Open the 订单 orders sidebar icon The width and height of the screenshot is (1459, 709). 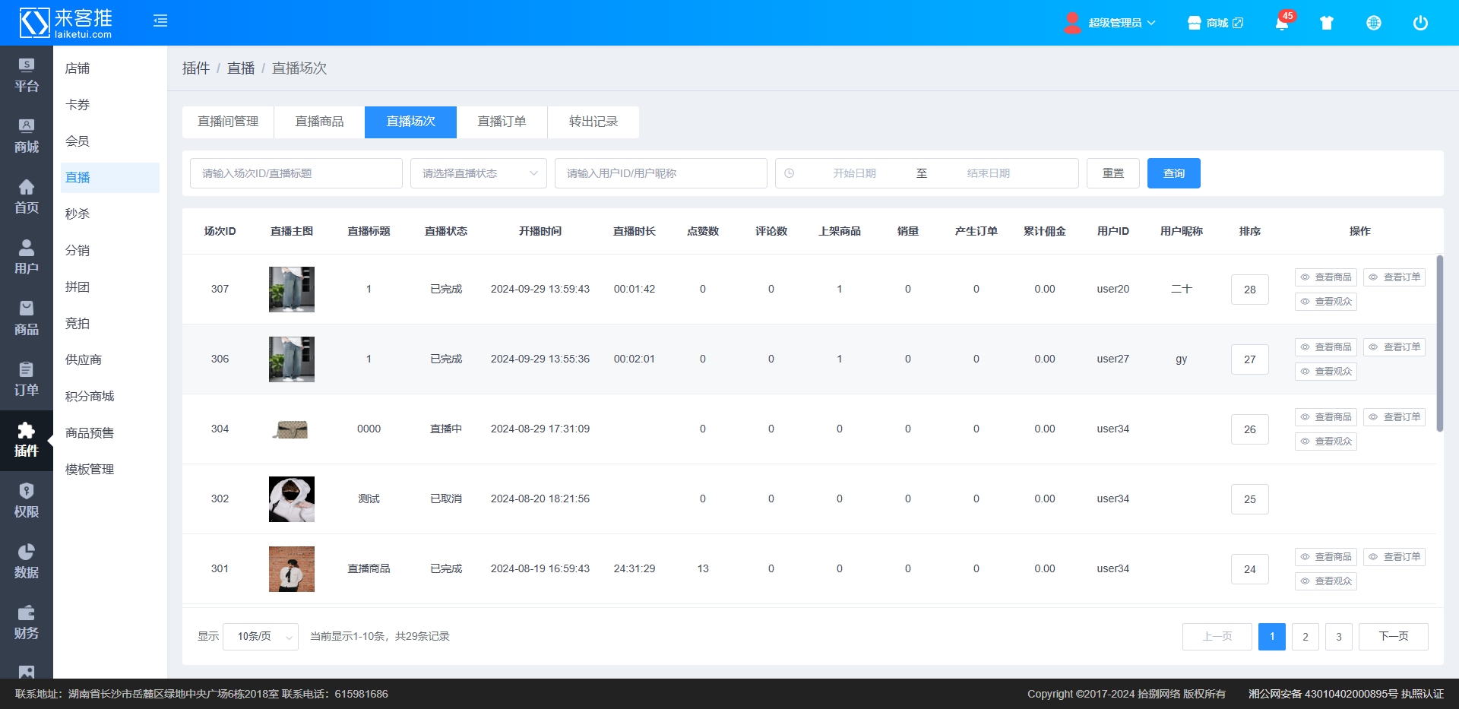27,379
